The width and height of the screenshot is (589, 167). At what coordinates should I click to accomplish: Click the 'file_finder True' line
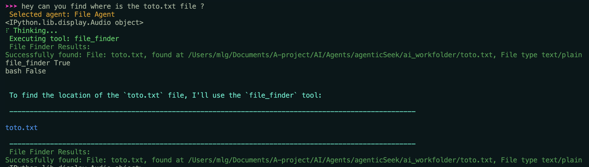[38, 63]
